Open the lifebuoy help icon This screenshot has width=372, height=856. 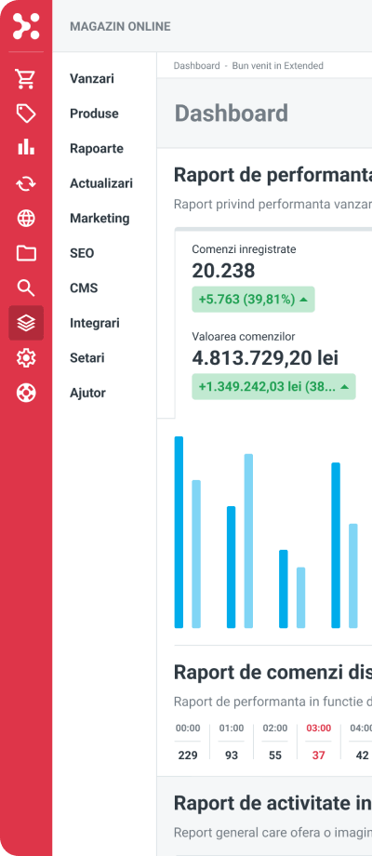26,393
